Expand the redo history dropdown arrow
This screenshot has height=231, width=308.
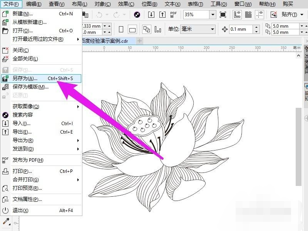(124, 15)
